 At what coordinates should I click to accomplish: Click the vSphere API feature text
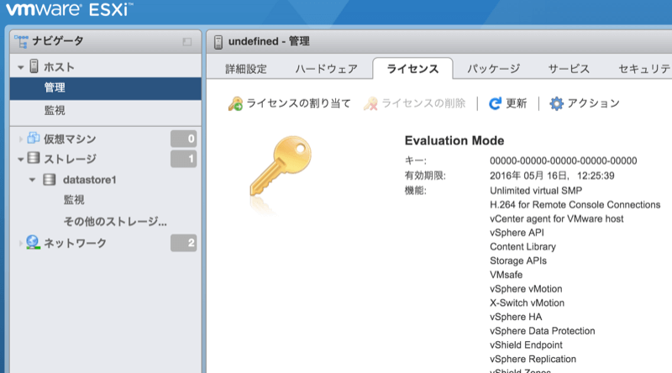[x=517, y=233]
